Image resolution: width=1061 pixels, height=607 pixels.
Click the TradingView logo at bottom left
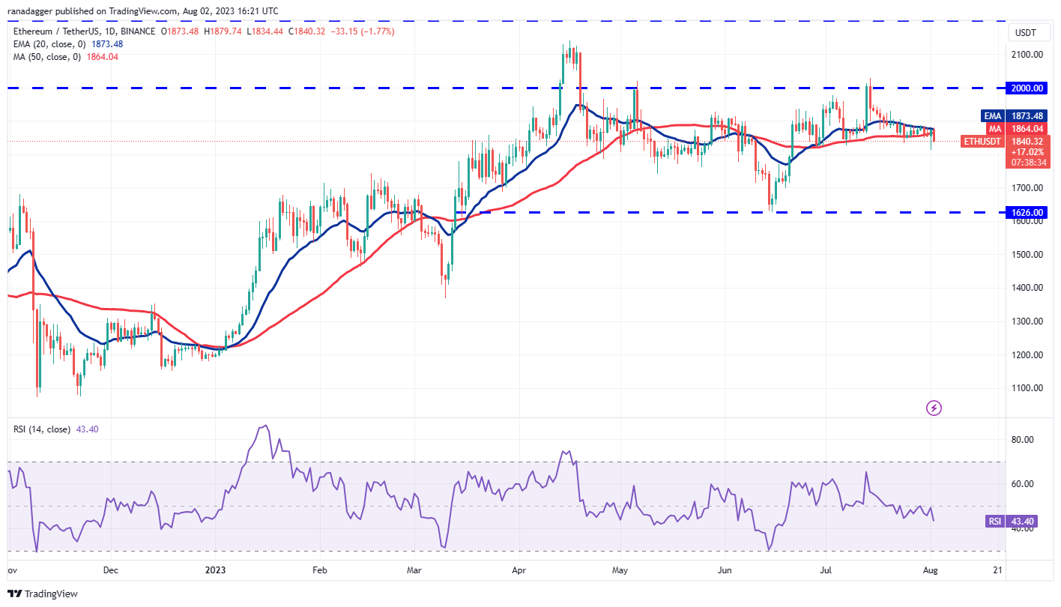pyautogui.click(x=40, y=594)
